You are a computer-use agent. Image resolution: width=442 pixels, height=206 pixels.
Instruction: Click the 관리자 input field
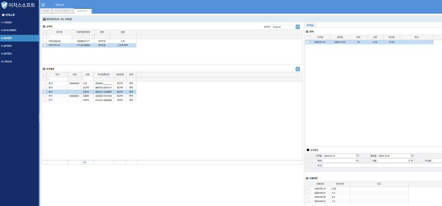click(x=282, y=27)
